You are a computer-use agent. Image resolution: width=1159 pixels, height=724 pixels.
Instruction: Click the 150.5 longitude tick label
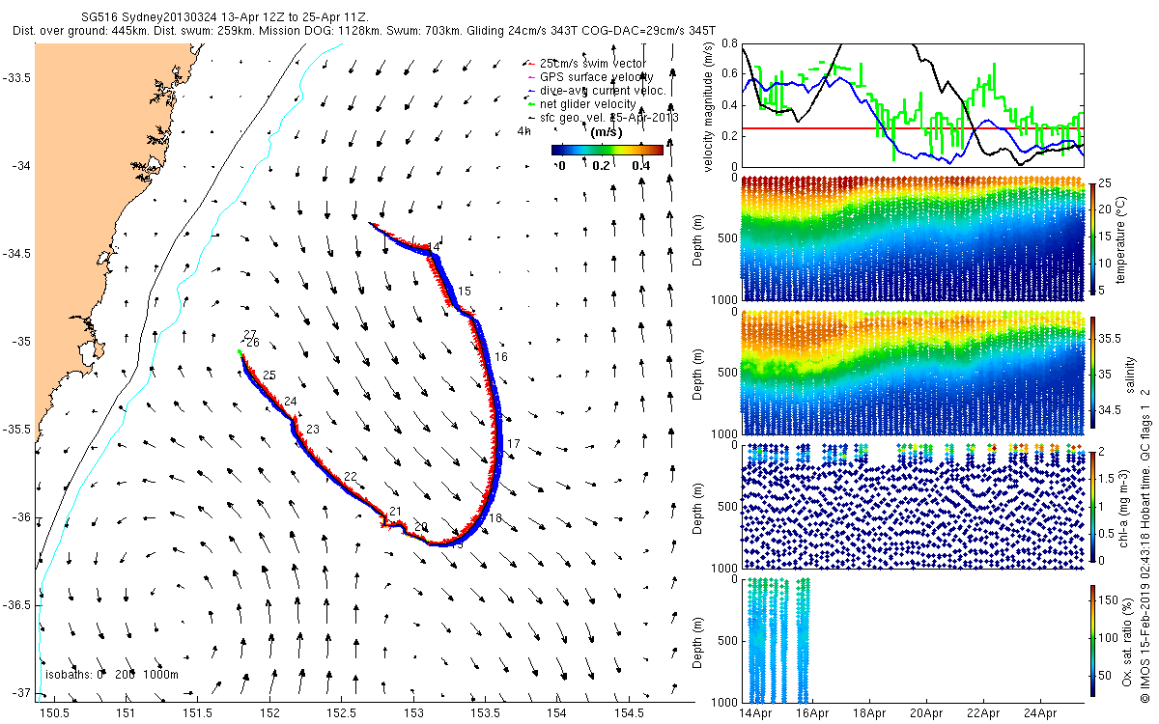pos(53,713)
